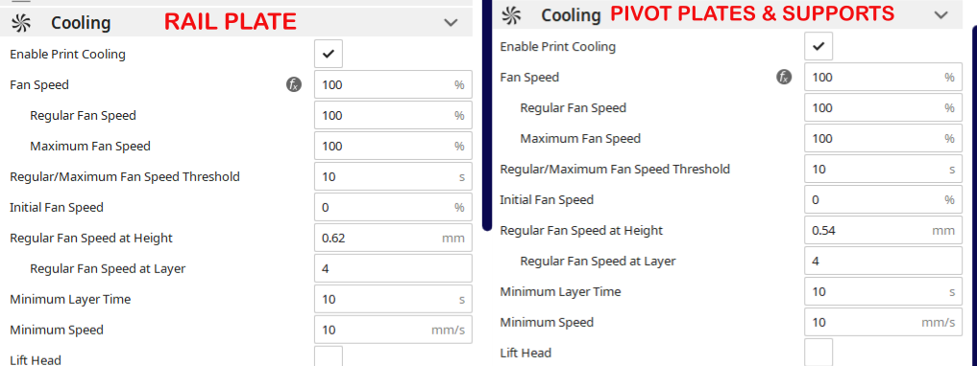Click the Cooling header in the Rail Plate panel
The height and width of the screenshot is (366, 977).
[81, 23]
